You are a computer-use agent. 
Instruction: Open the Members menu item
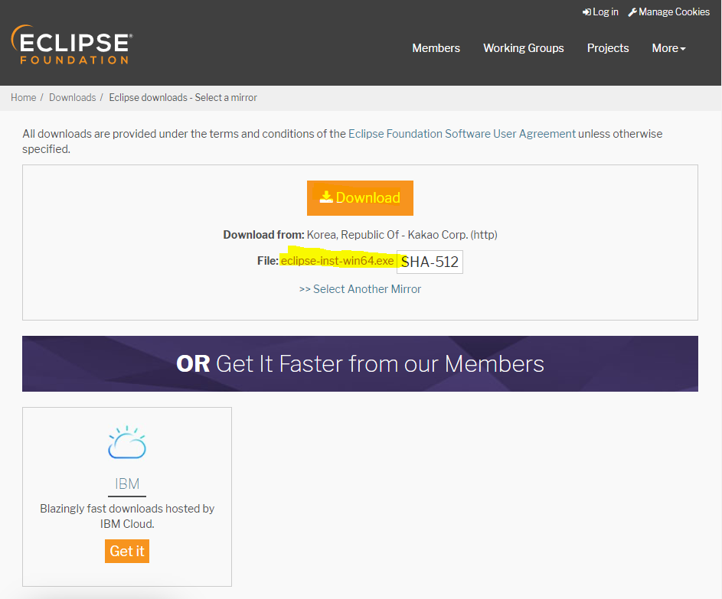tap(436, 48)
